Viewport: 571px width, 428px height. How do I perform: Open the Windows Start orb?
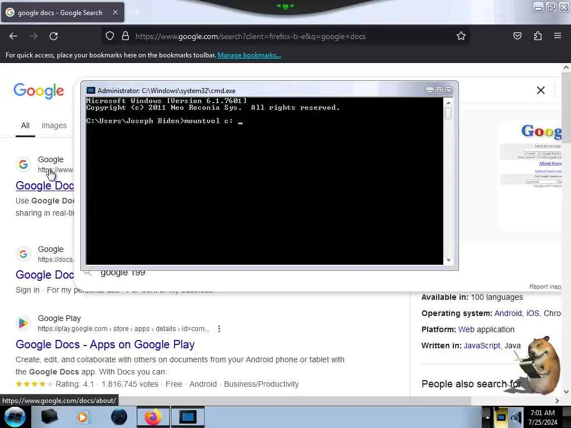[14, 417]
